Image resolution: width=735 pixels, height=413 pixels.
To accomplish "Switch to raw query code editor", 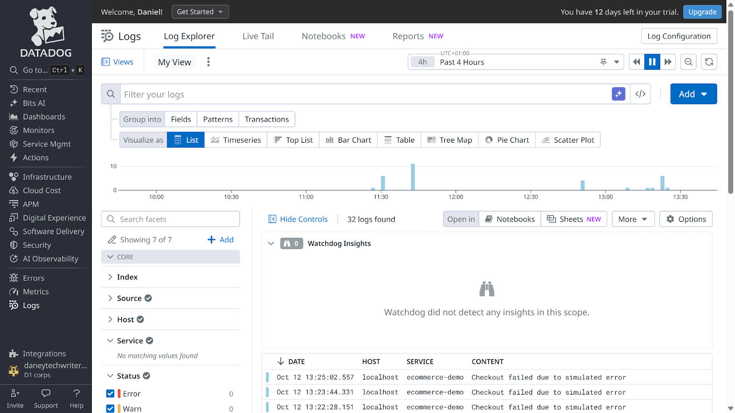I will 640,94.
